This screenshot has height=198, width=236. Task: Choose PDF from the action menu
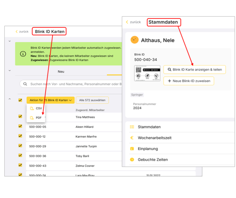click(39, 118)
